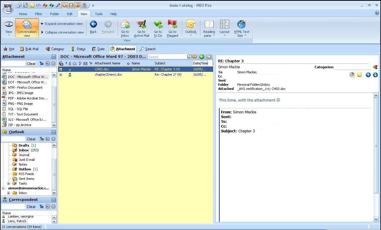Click the blue down arrow next message icon

pyautogui.click(x=375, y=75)
